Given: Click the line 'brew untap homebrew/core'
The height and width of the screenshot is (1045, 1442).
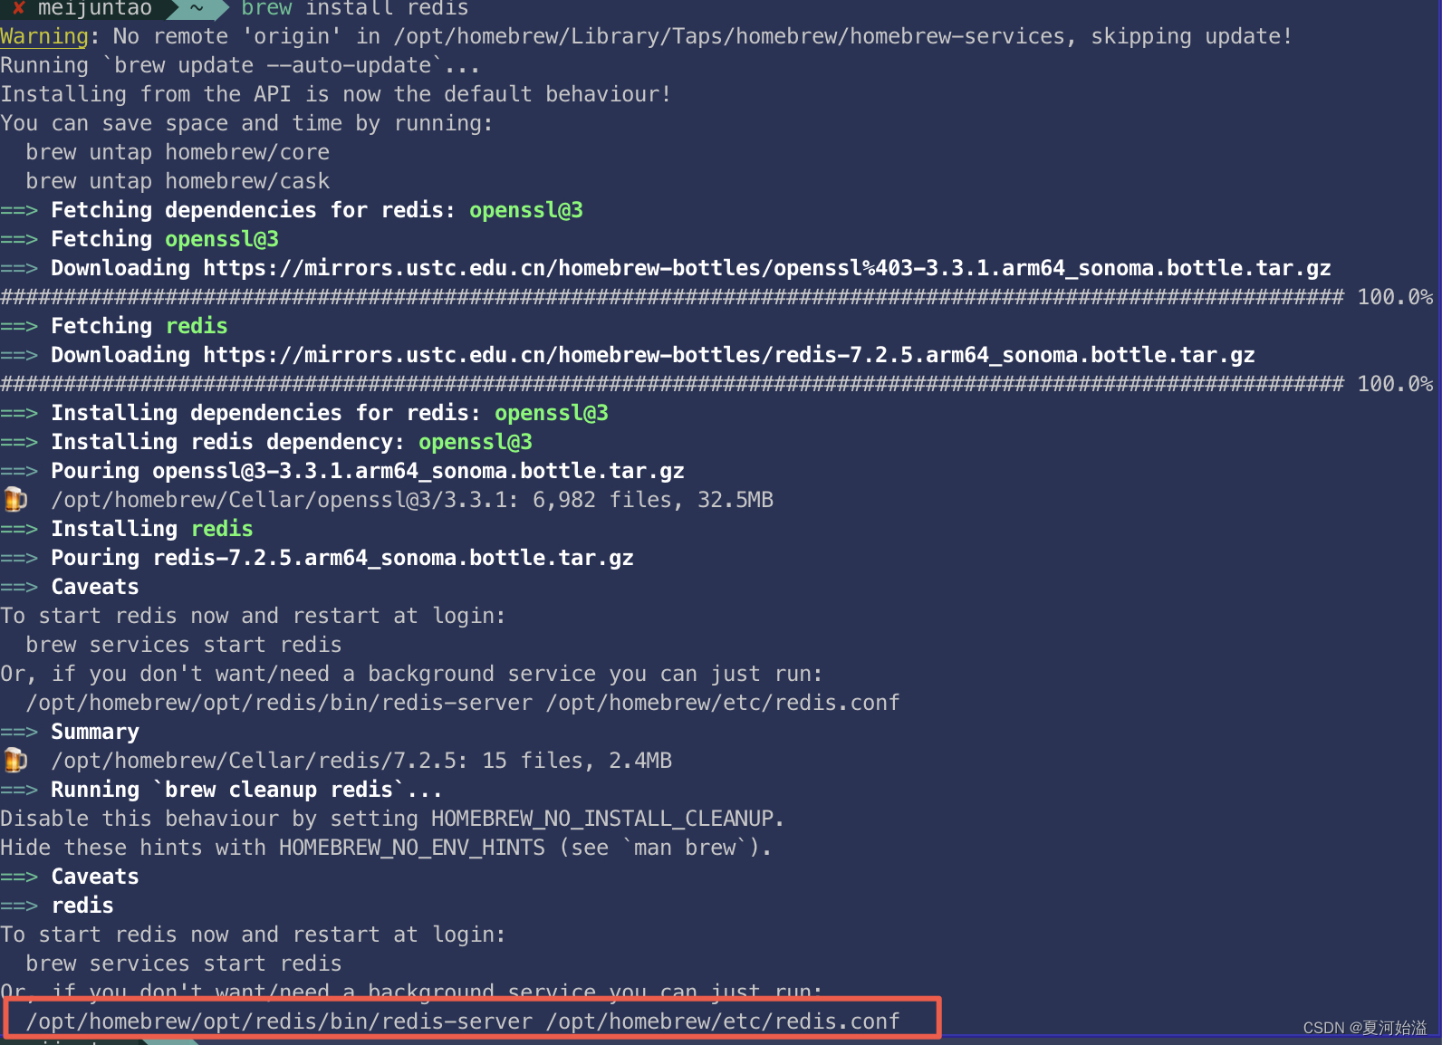Looking at the screenshot, I should point(178,152).
